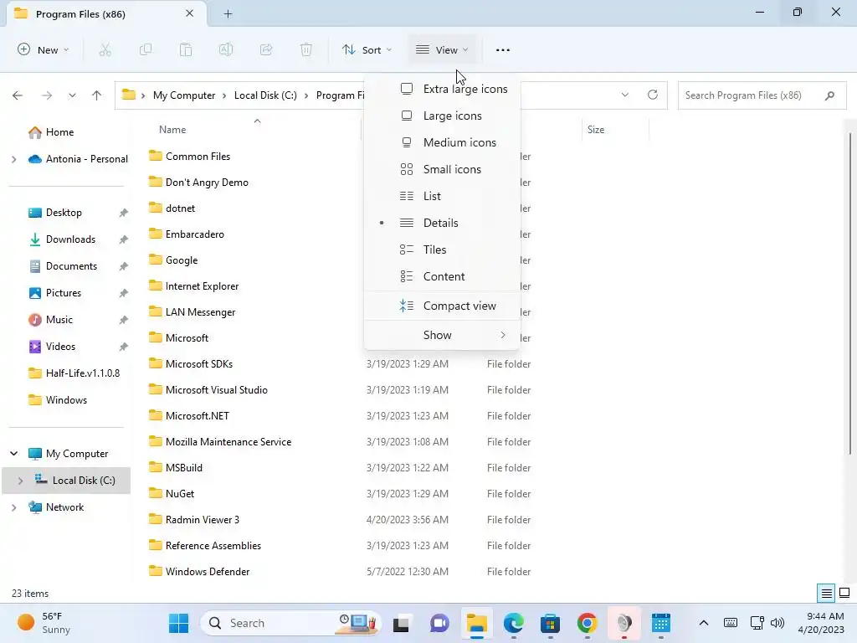Select the Microsoft Visual Studio folder
This screenshot has width=857, height=643.
click(217, 390)
